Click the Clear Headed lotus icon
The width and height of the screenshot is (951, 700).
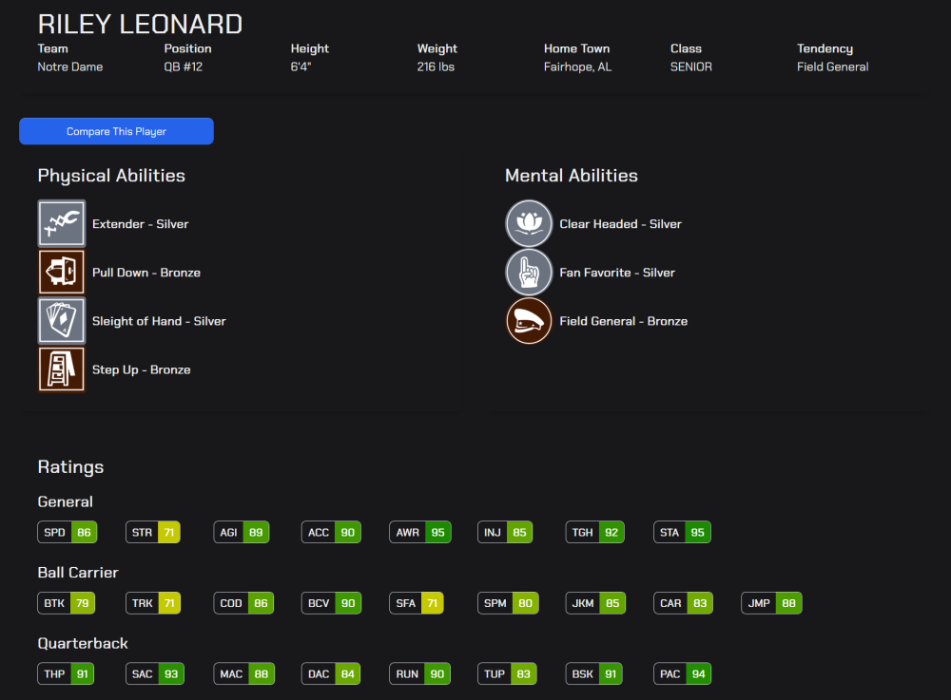tap(529, 224)
